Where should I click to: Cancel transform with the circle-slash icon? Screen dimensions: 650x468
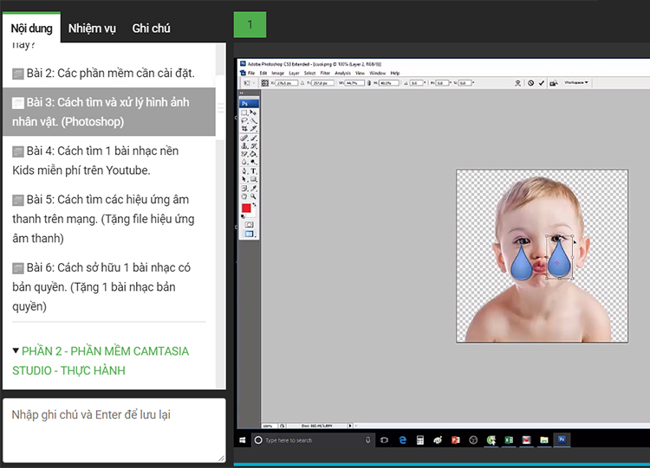click(x=530, y=83)
